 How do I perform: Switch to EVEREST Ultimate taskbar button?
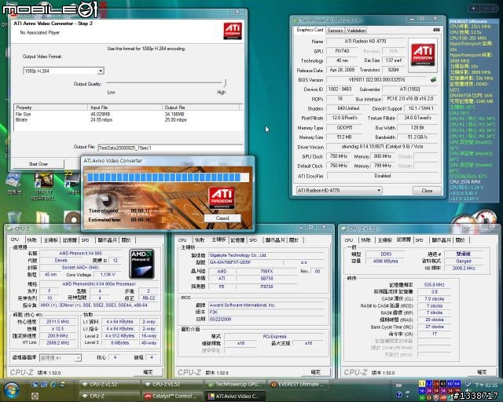click(x=299, y=384)
